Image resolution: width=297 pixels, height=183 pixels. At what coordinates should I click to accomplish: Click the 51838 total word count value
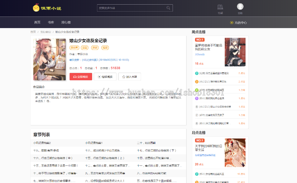(x=115, y=68)
